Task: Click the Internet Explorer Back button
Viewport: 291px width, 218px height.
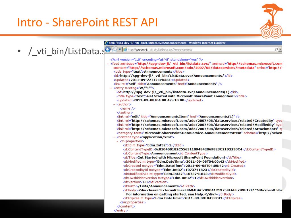Action: [108, 49]
